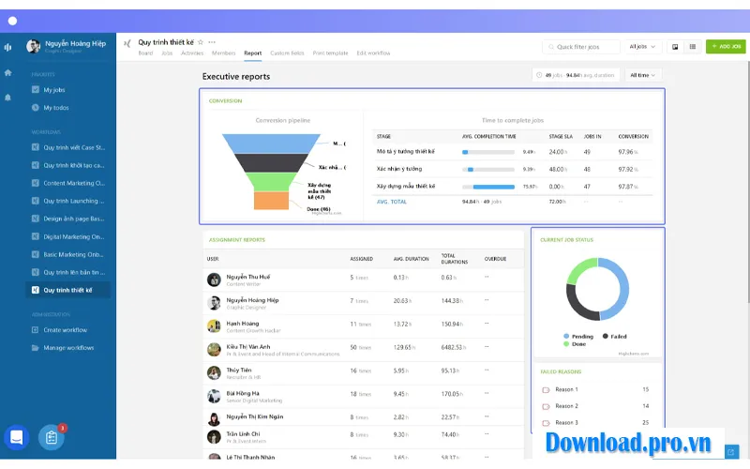Click the Create workflow plus icon
Viewport: 750px width, 469px height.
[36, 330]
